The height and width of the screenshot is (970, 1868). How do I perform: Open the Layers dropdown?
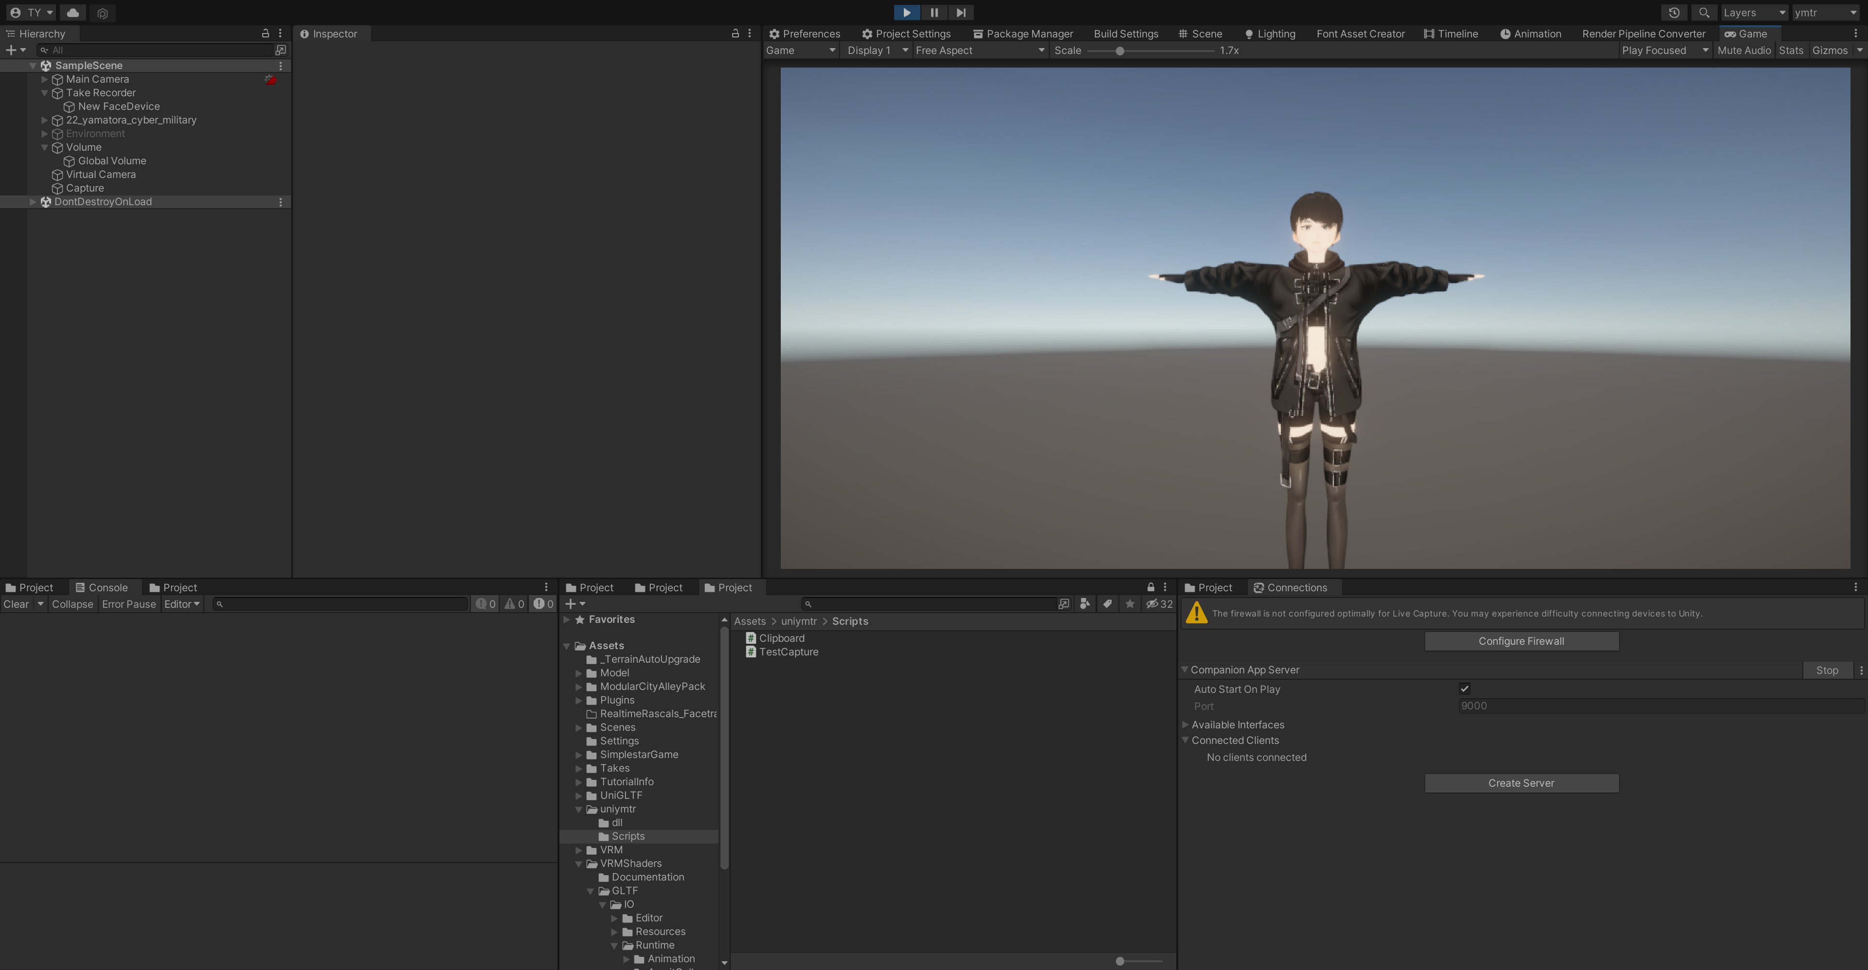1753,12
